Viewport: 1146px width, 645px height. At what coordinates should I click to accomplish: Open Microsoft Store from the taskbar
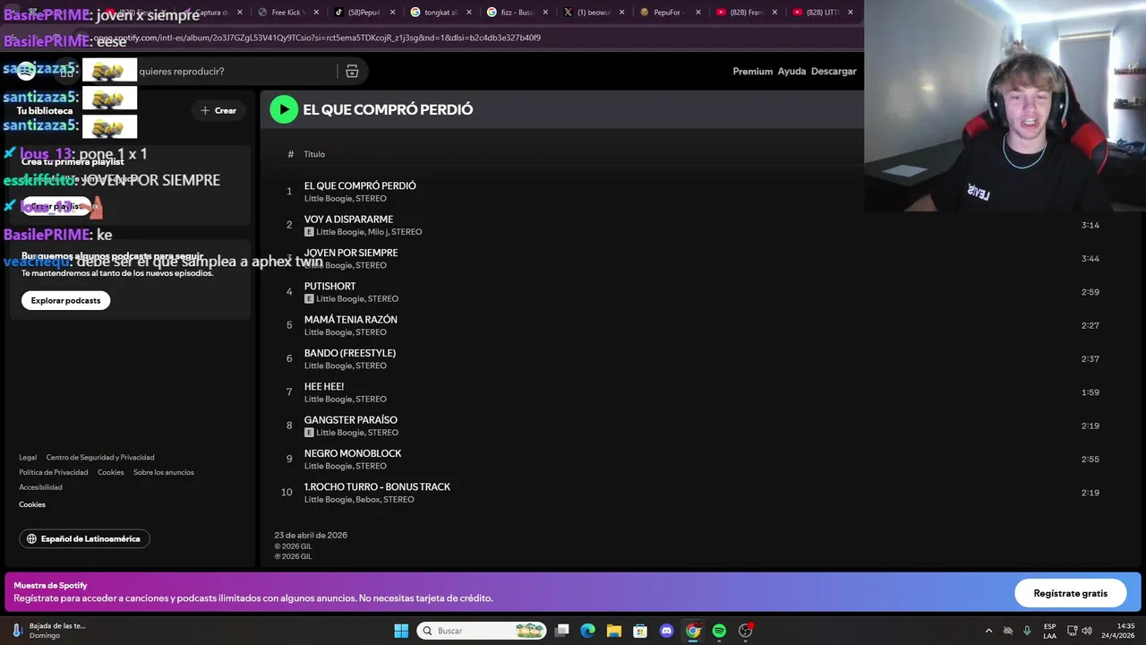click(640, 631)
